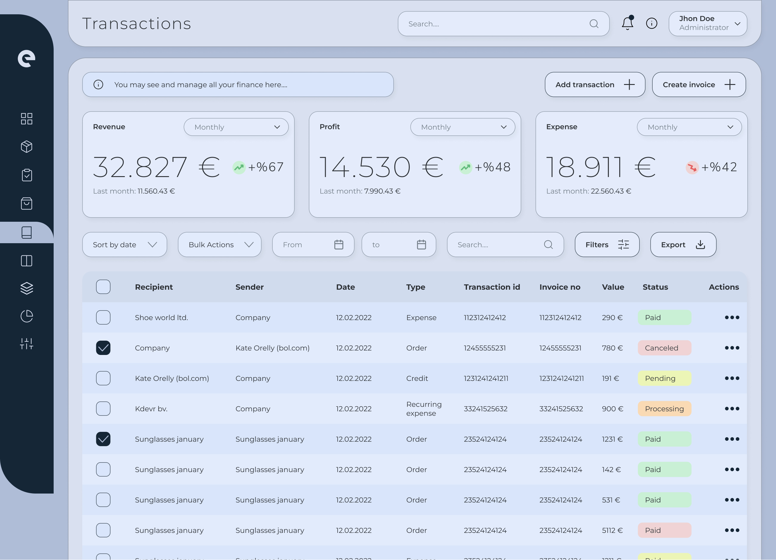This screenshot has width=776, height=560.
Task: Open the layers stack icon in sidebar
Action: pos(26,288)
